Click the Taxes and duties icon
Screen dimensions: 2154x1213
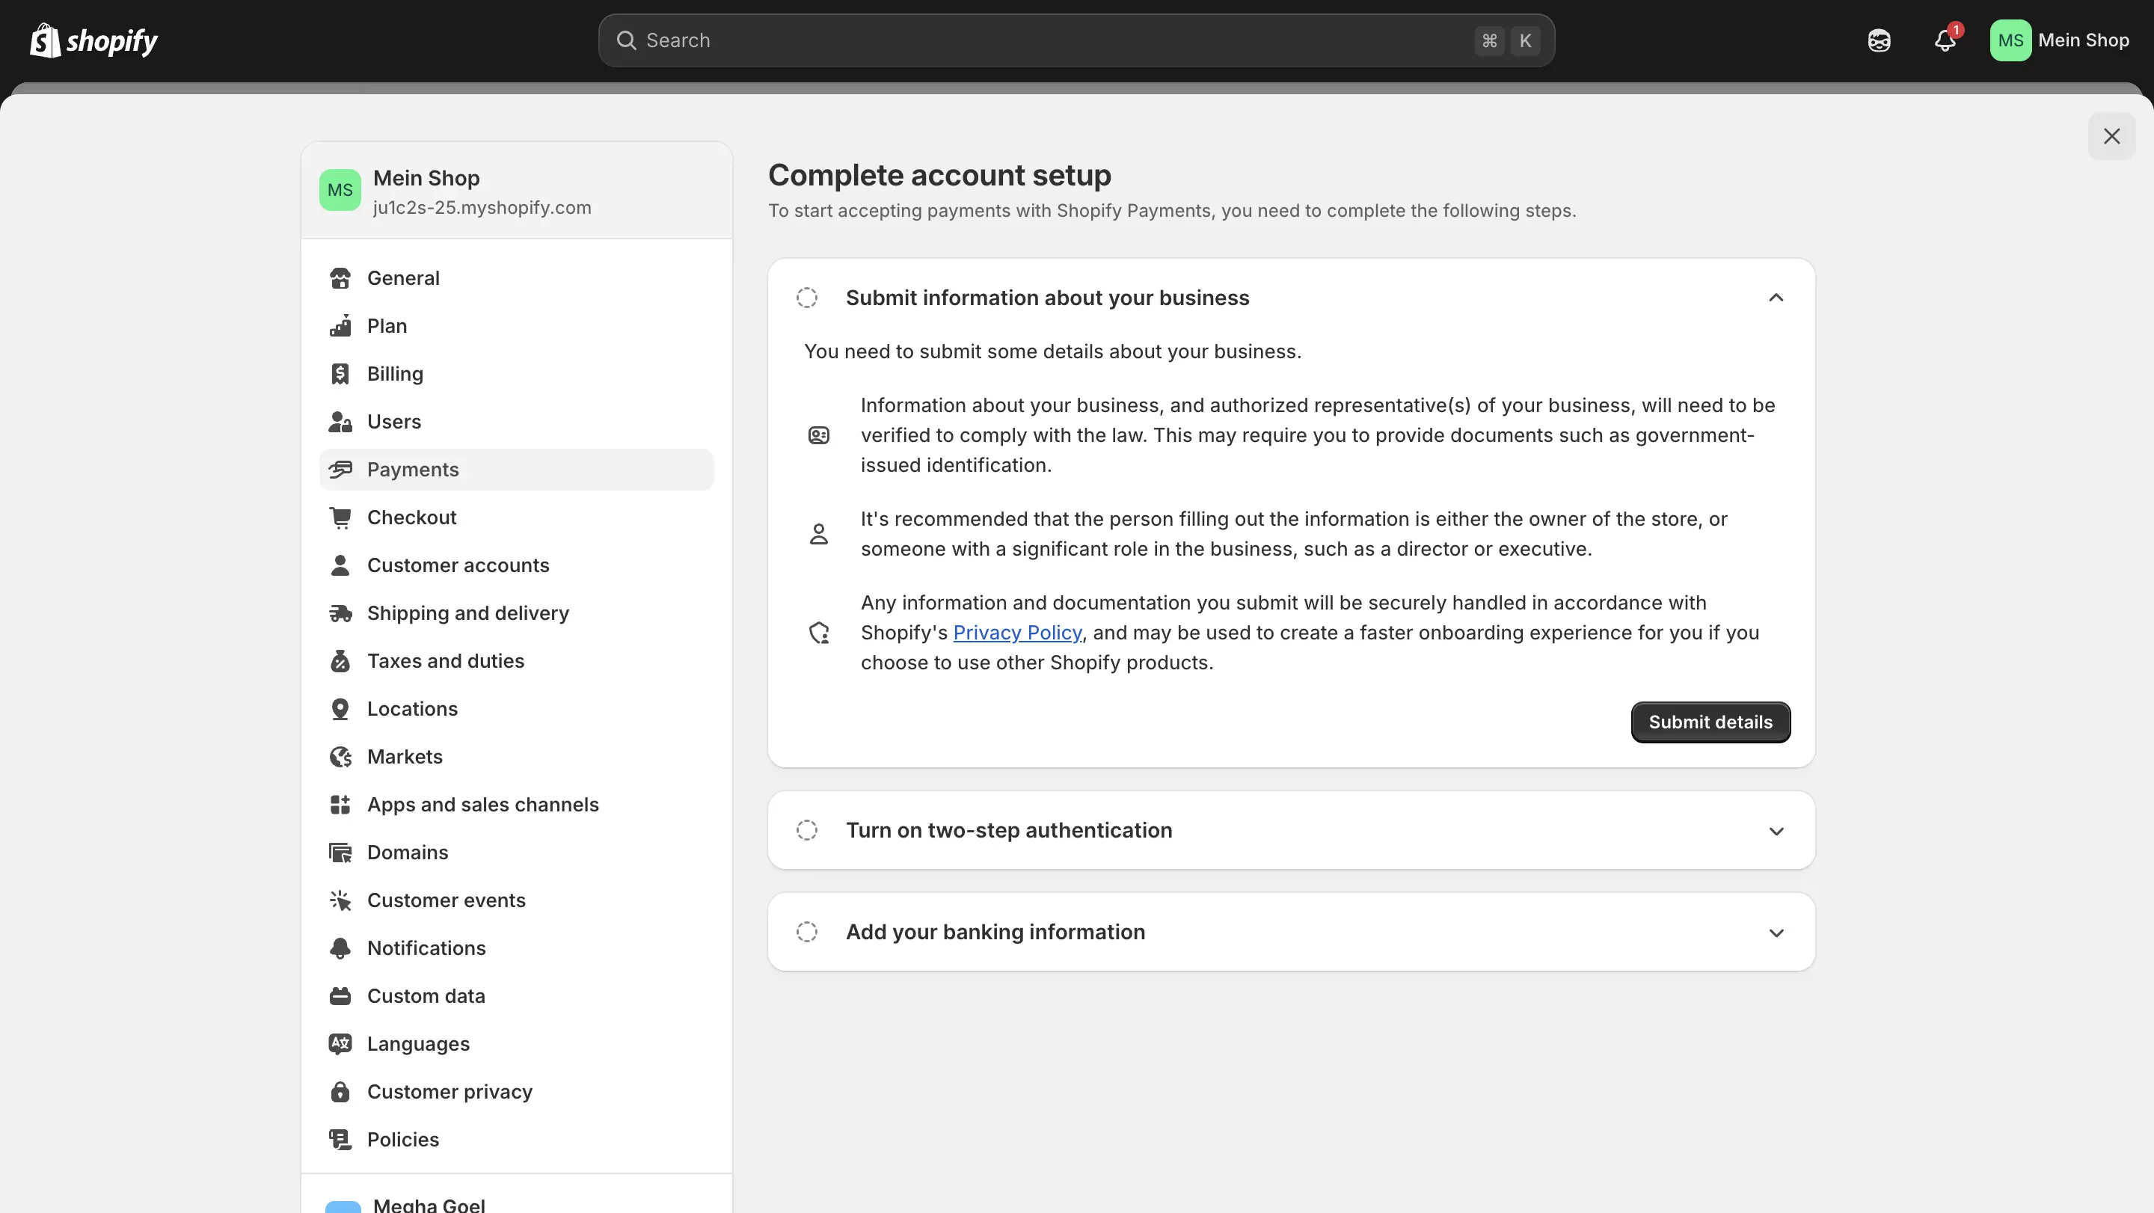pyautogui.click(x=340, y=660)
